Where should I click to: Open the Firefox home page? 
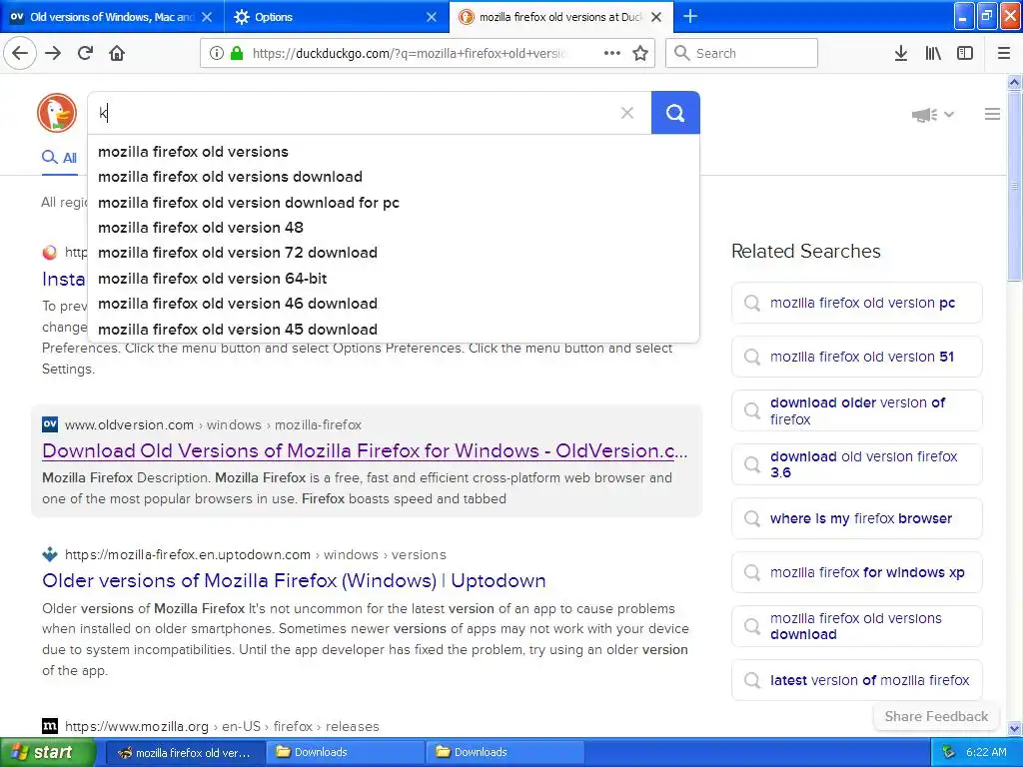point(117,53)
